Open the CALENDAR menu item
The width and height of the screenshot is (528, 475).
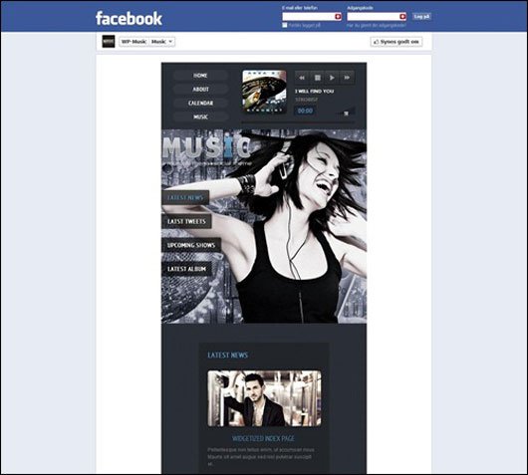pyautogui.click(x=200, y=103)
